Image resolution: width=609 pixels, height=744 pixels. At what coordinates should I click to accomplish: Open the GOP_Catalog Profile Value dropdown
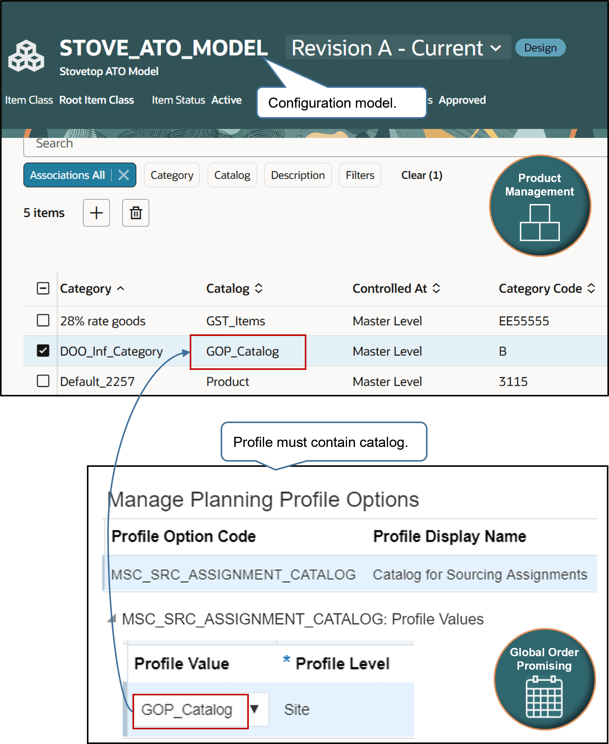click(x=256, y=709)
